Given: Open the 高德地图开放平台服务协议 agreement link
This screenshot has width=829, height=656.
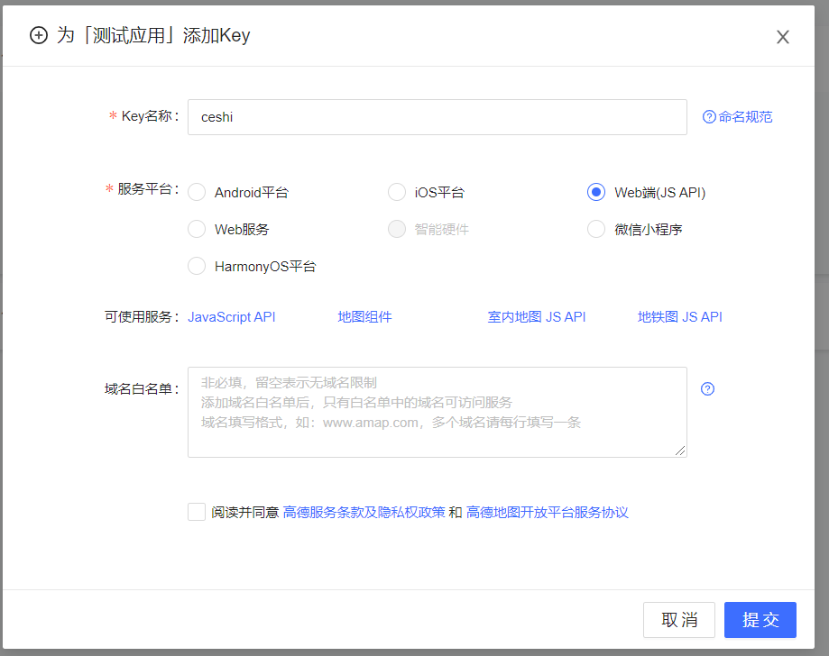Looking at the screenshot, I should pyautogui.click(x=548, y=511).
